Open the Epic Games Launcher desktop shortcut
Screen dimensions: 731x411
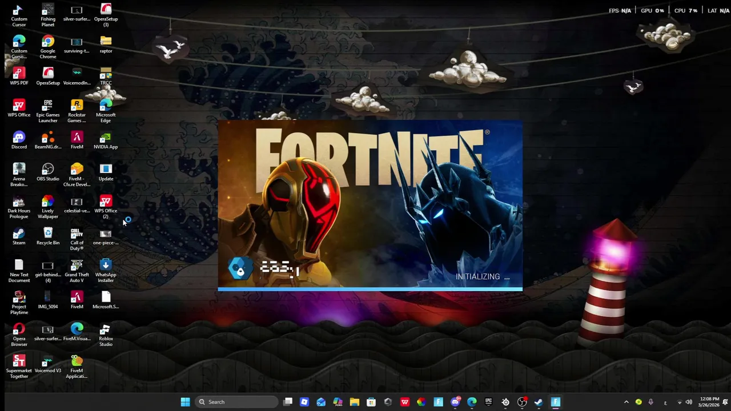point(48,111)
